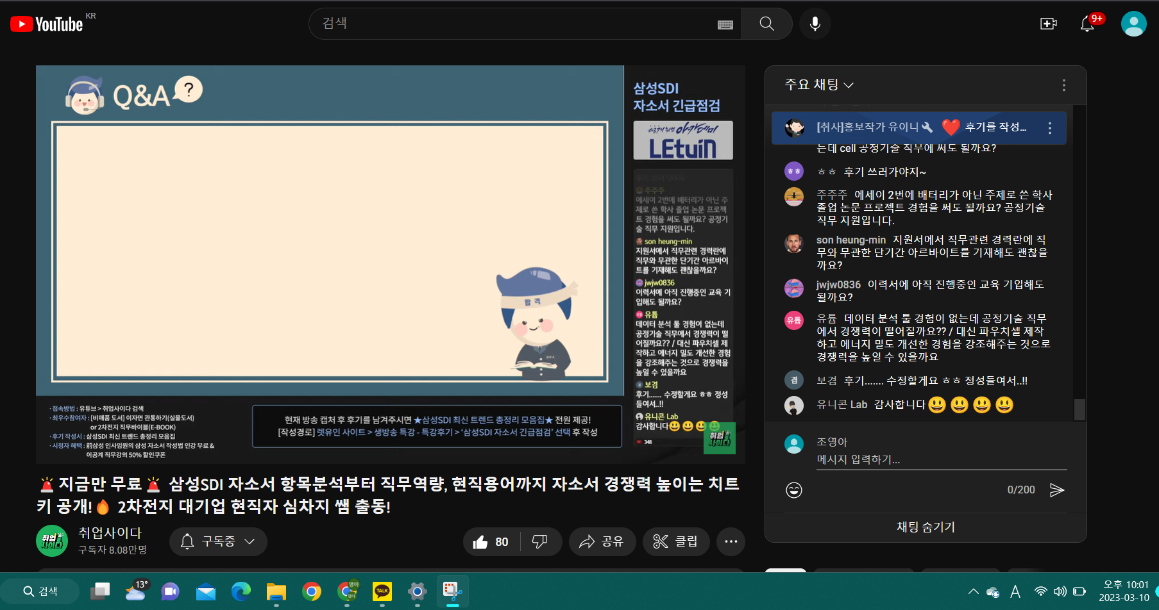The image size is (1159, 610).
Task: Open Snipping Tool on taskbar
Action: (453, 591)
